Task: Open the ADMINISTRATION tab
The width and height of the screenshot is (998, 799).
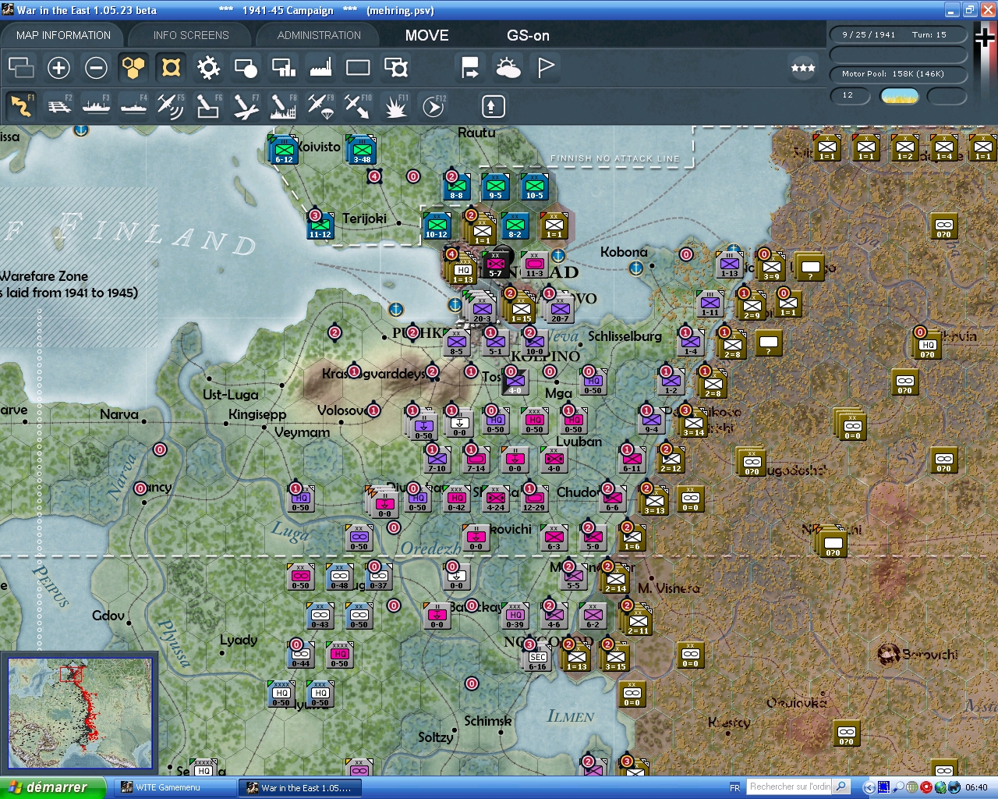Action: 319,35
